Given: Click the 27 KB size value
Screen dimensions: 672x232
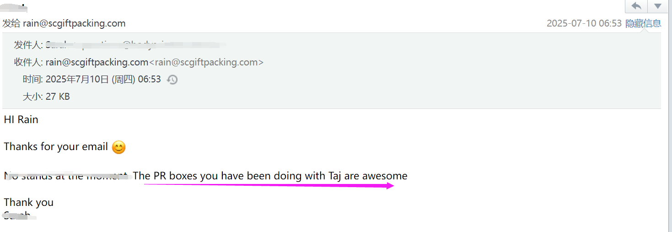Looking at the screenshot, I should pos(58,97).
